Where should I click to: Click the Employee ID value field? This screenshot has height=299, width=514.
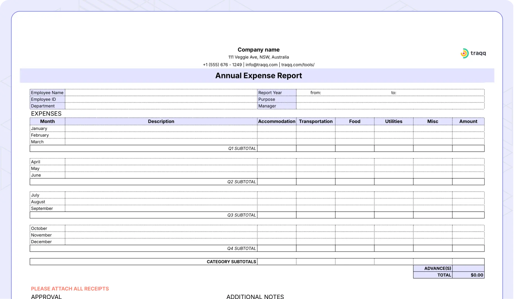tap(161, 99)
